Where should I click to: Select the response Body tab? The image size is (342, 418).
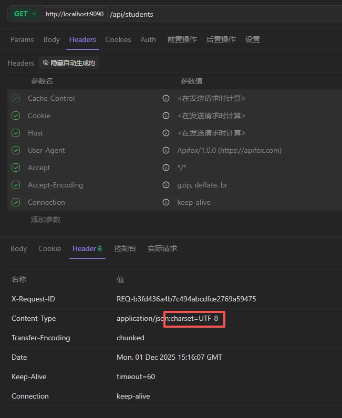19,248
